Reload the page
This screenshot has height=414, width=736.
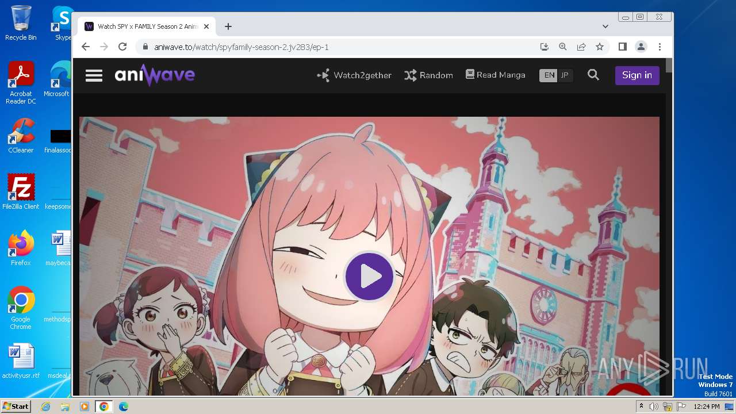(x=122, y=47)
